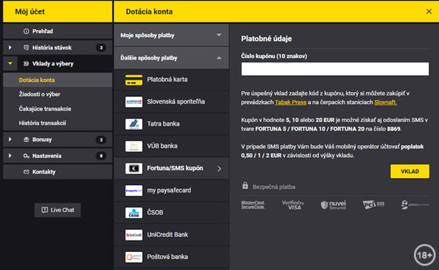The width and height of the screenshot is (439, 270).
Task: Select ČSOB payment method
Action: click(171, 213)
